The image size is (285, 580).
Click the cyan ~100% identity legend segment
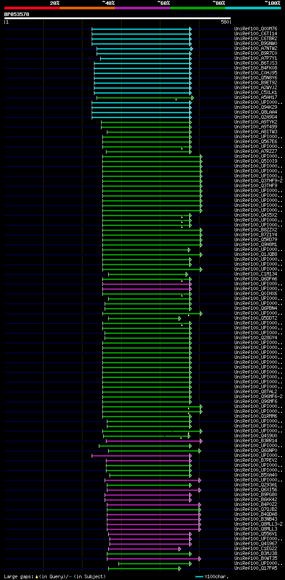point(253,8)
